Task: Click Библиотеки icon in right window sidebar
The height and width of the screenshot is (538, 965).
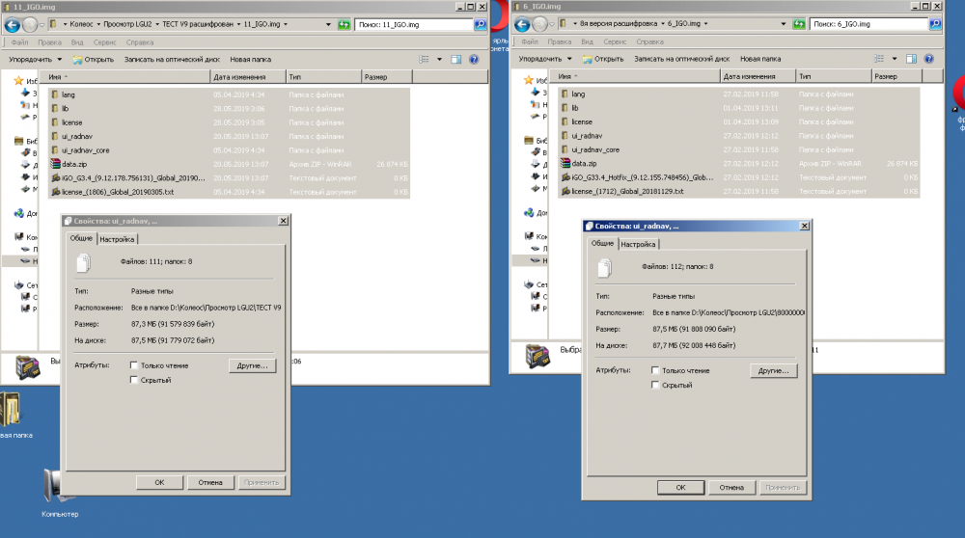Action: pyautogui.click(x=529, y=140)
